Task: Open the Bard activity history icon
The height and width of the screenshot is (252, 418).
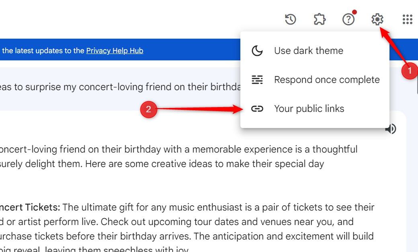Action: tap(290, 19)
